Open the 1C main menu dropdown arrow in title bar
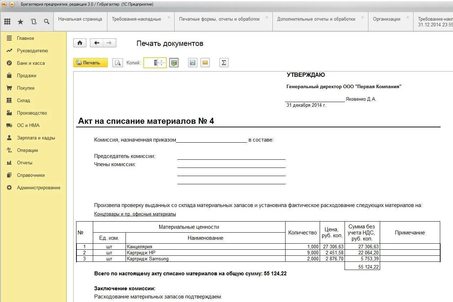This screenshot has height=302, width=453. pos(12,4)
